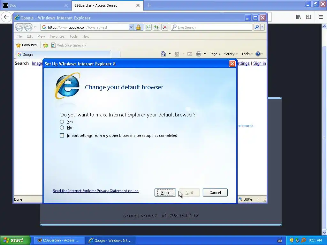Click the security lock icon
This screenshot has width=327, height=245.
(x=138, y=27)
